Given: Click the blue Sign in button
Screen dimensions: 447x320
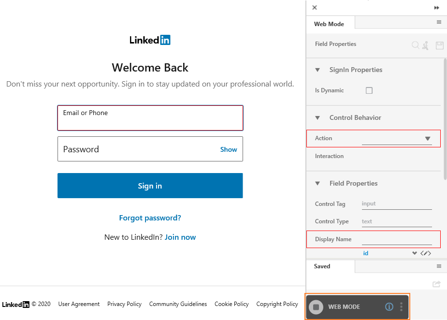Looking at the screenshot, I should click(x=150, y=186).
